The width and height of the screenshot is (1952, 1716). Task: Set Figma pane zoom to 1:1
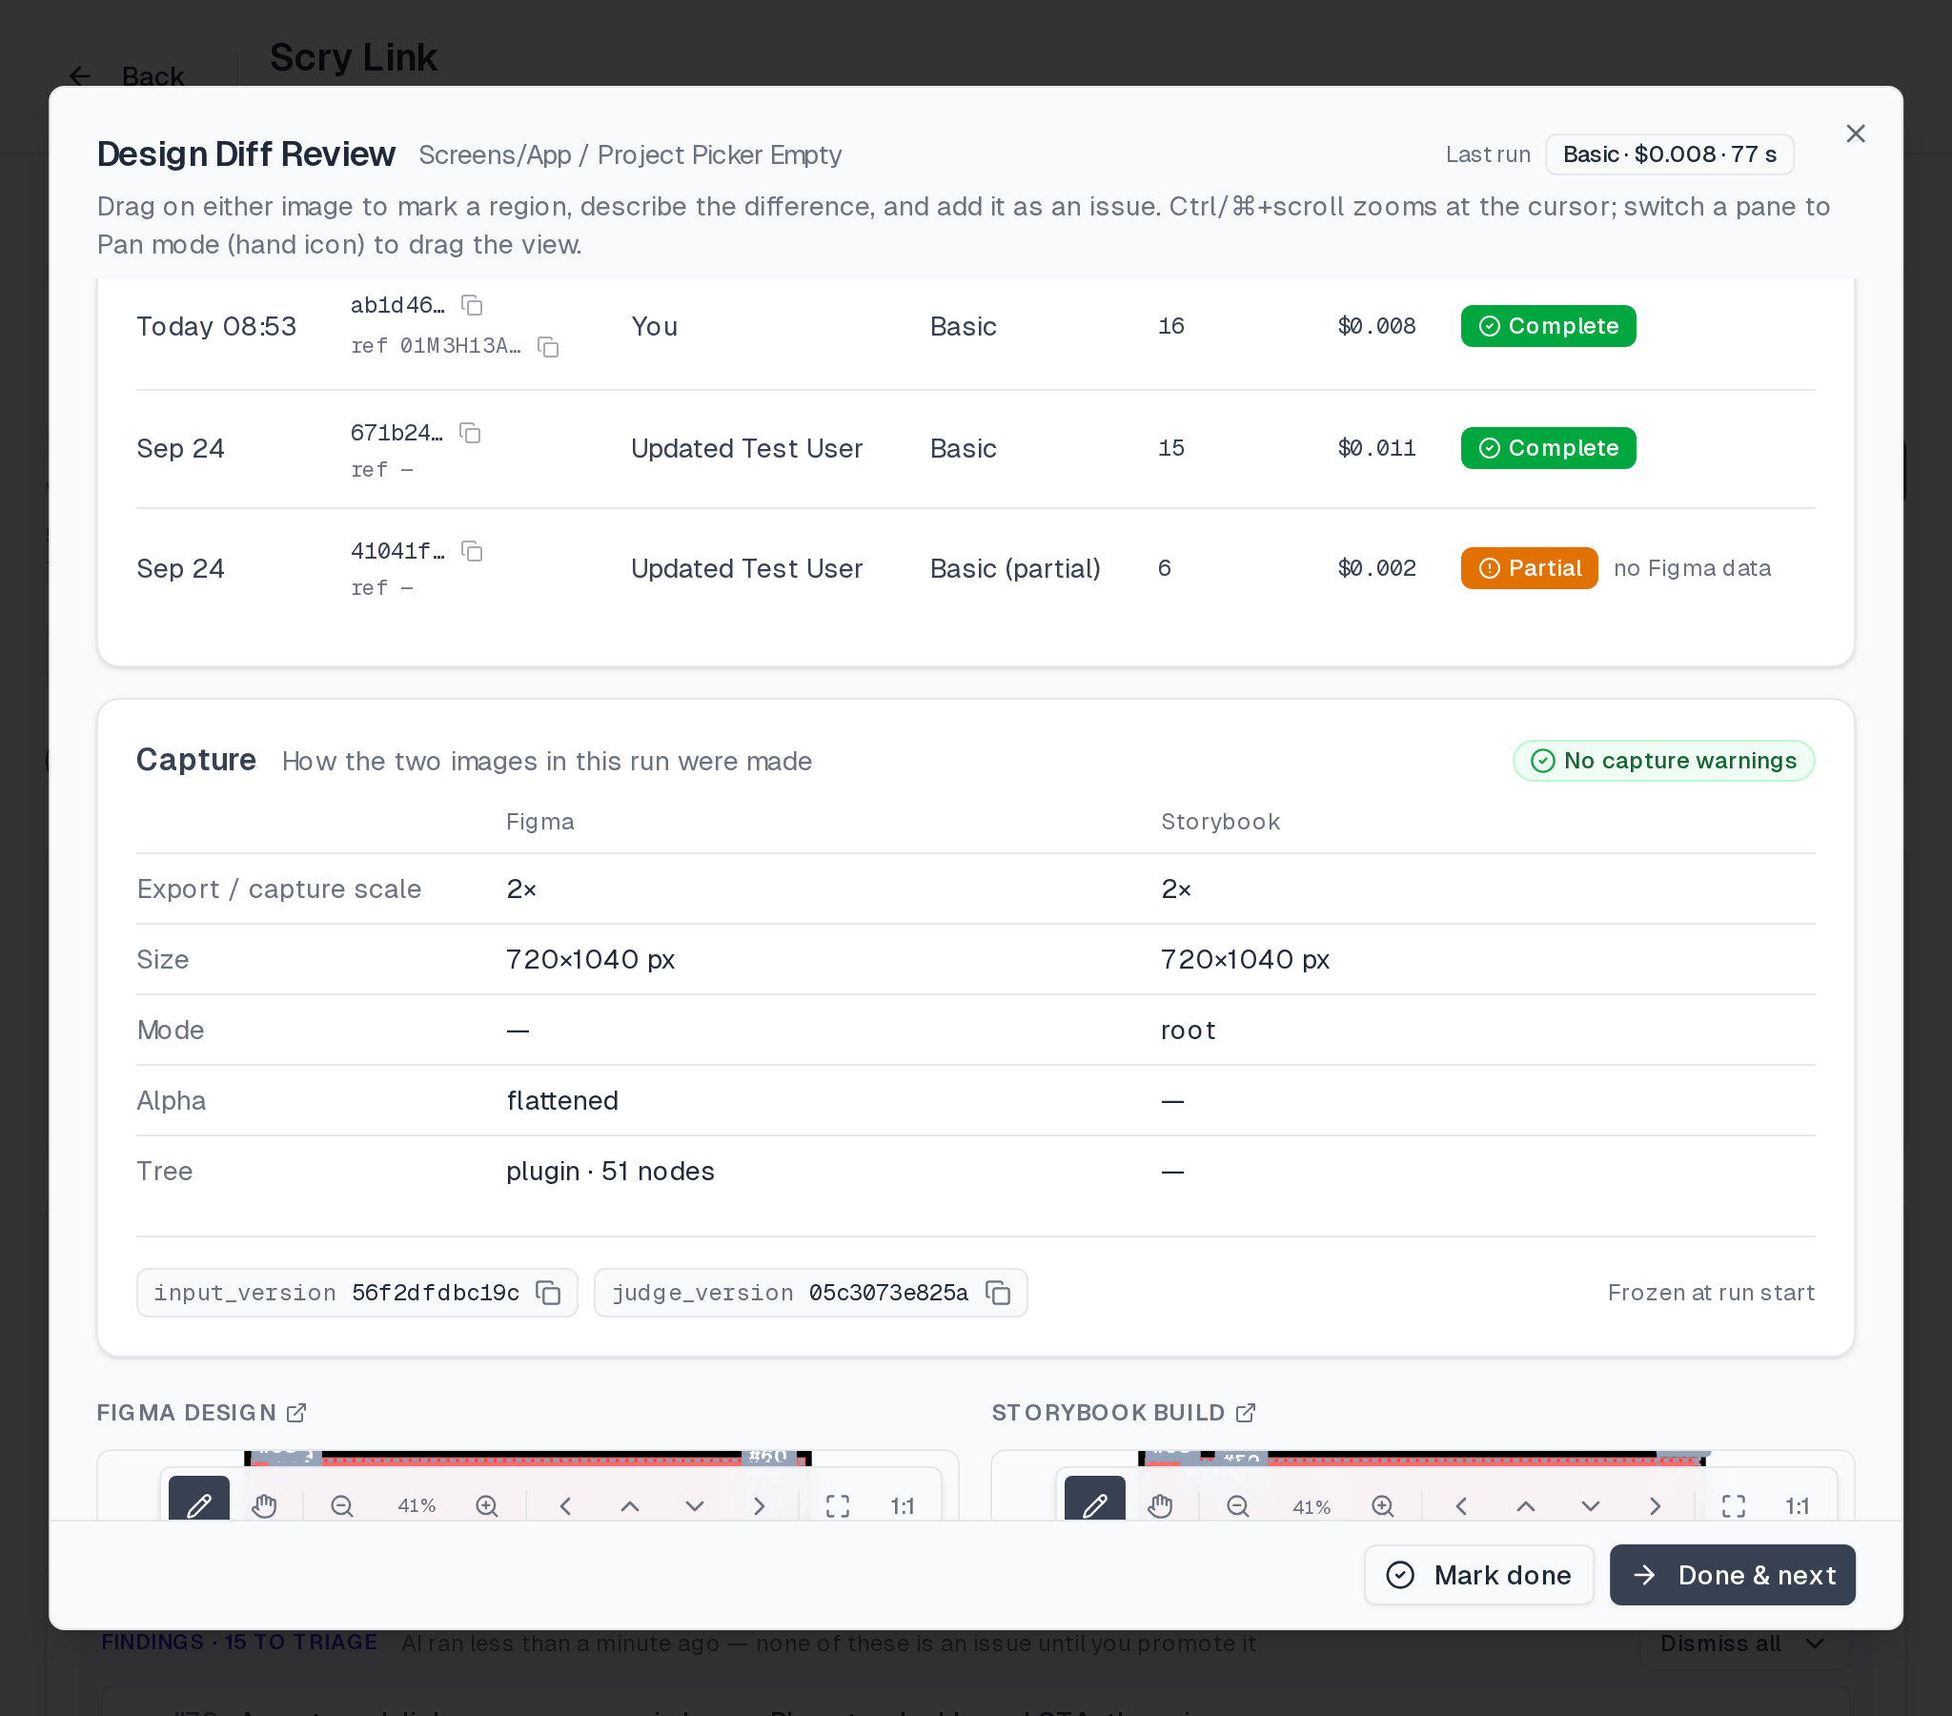pos(903,1506)
